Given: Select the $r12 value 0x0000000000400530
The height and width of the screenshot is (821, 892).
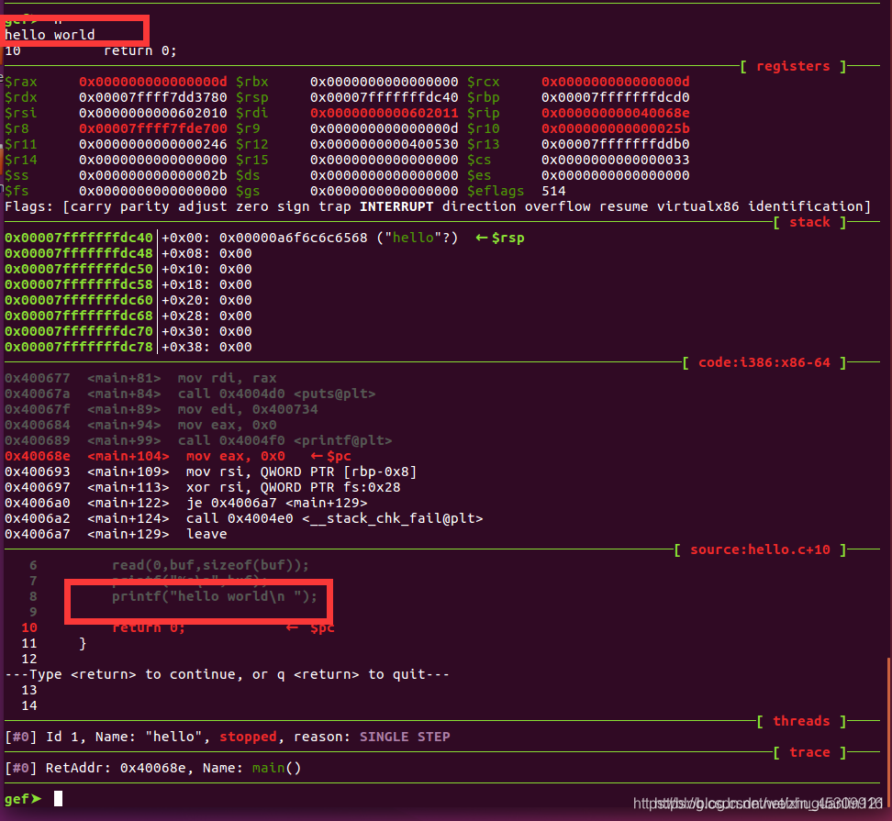Looking at the screenshot, I should (384, 144).
